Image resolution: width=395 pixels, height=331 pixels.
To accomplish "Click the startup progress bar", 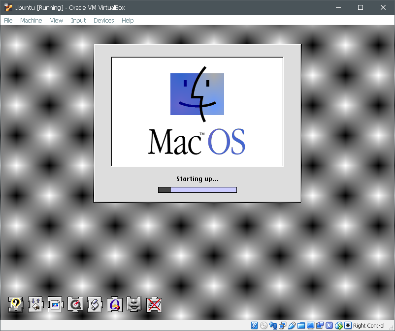I will 197,189.
